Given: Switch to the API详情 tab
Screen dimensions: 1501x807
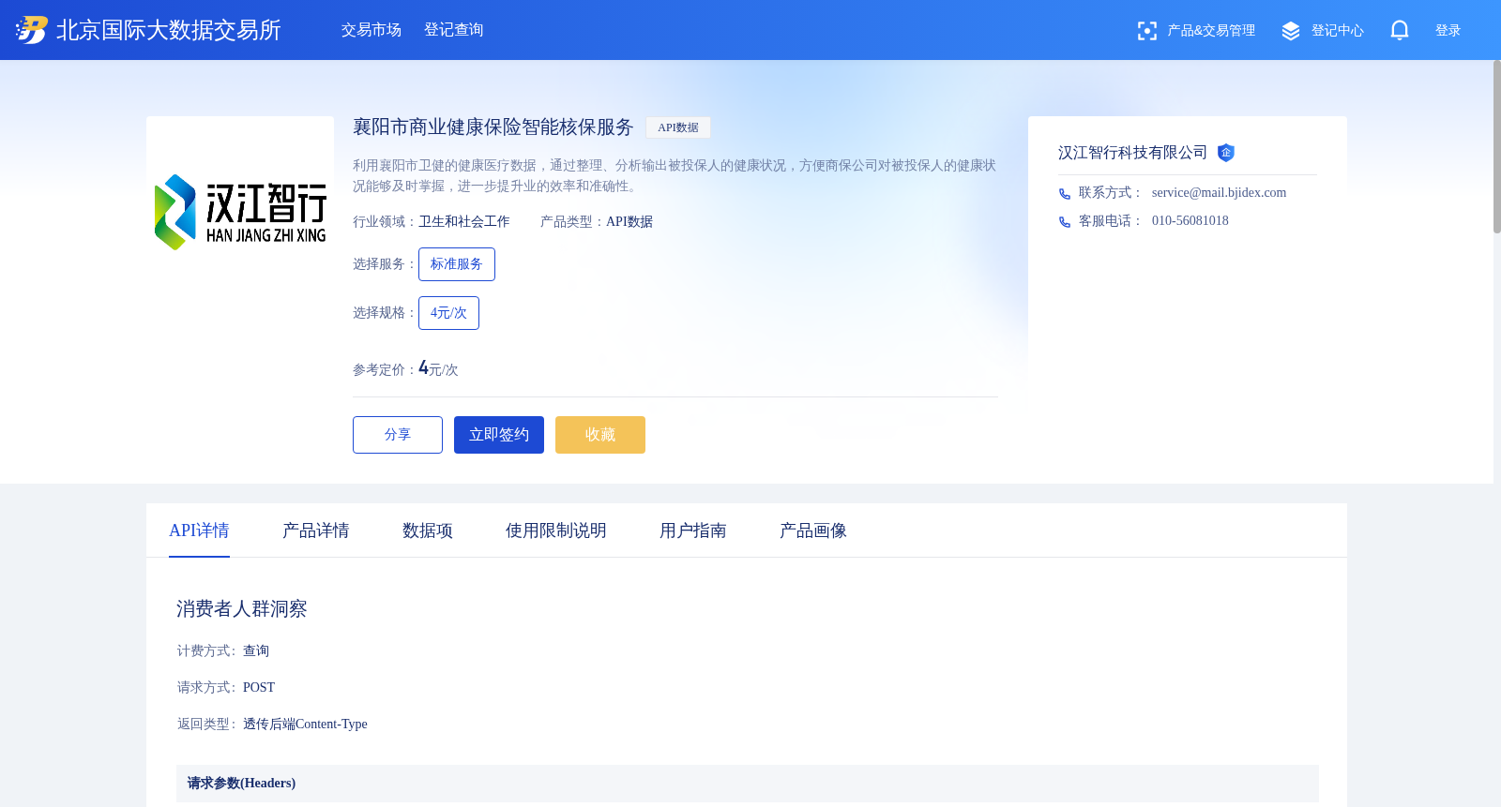Looking at the screenshot, I should coord(199,531).
